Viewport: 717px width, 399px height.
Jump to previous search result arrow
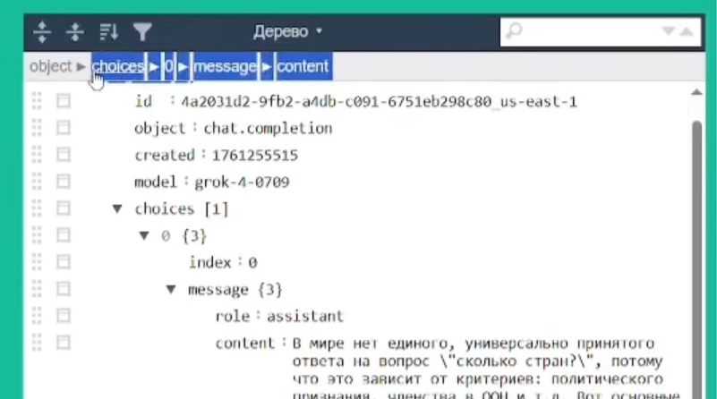(686, 31)
